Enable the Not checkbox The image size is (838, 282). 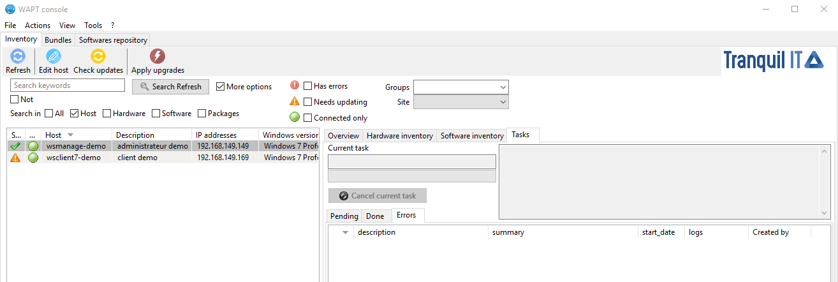pos(15,100)
